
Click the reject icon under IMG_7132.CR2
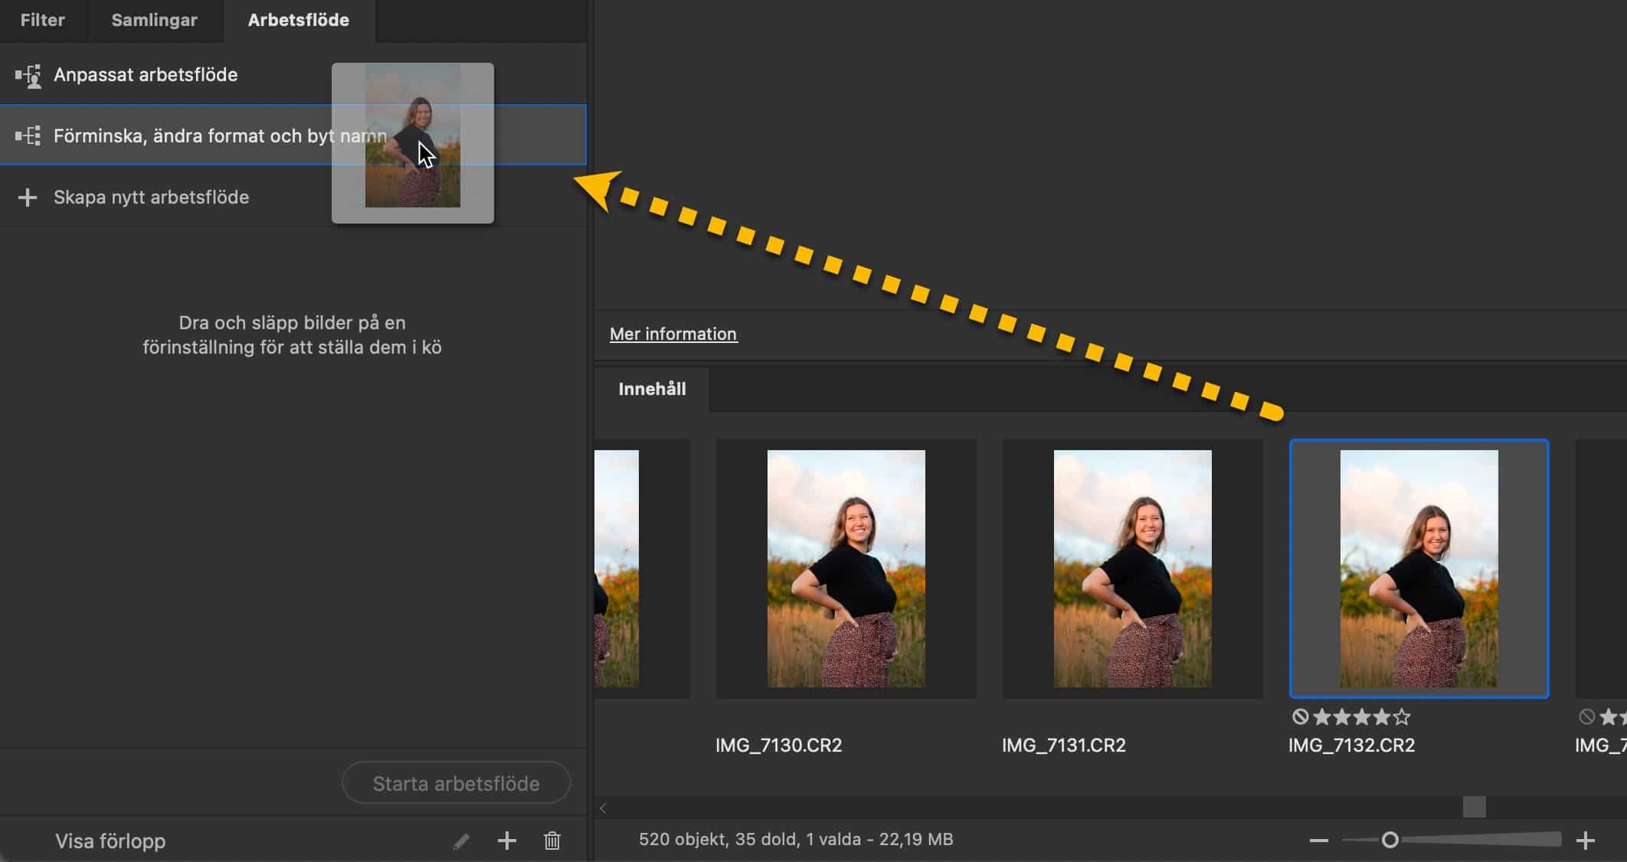[x=1300, y=717]
